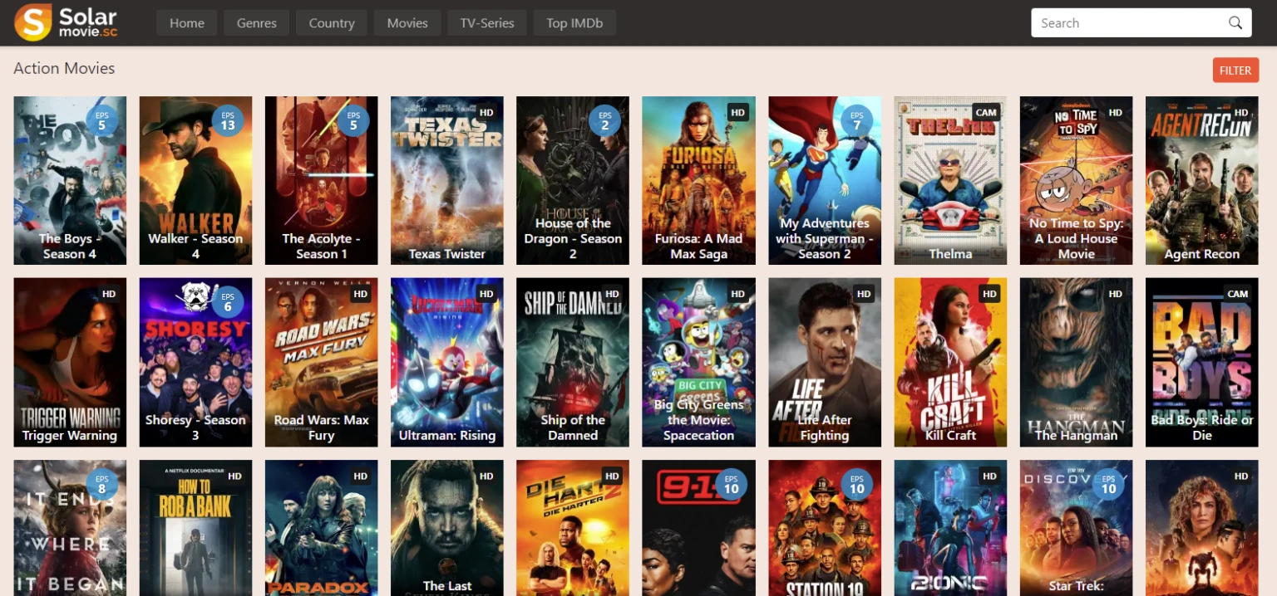Open House of the Dragon Season 2
Screen dimensions: 1277x596
tap(573, 180)
